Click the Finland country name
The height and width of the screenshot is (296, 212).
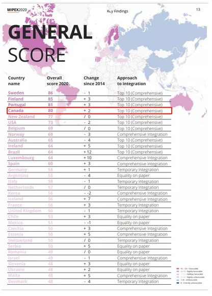coord(16,99)
